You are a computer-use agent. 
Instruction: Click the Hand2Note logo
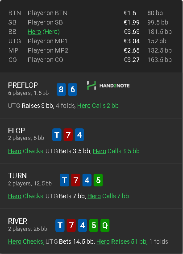pos(108,86)
